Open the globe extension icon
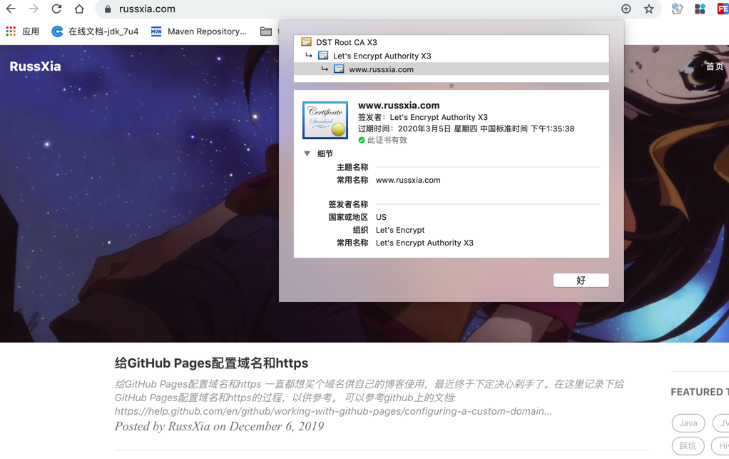729x459 pixels. pyautogui.click(x=677, y=9)
